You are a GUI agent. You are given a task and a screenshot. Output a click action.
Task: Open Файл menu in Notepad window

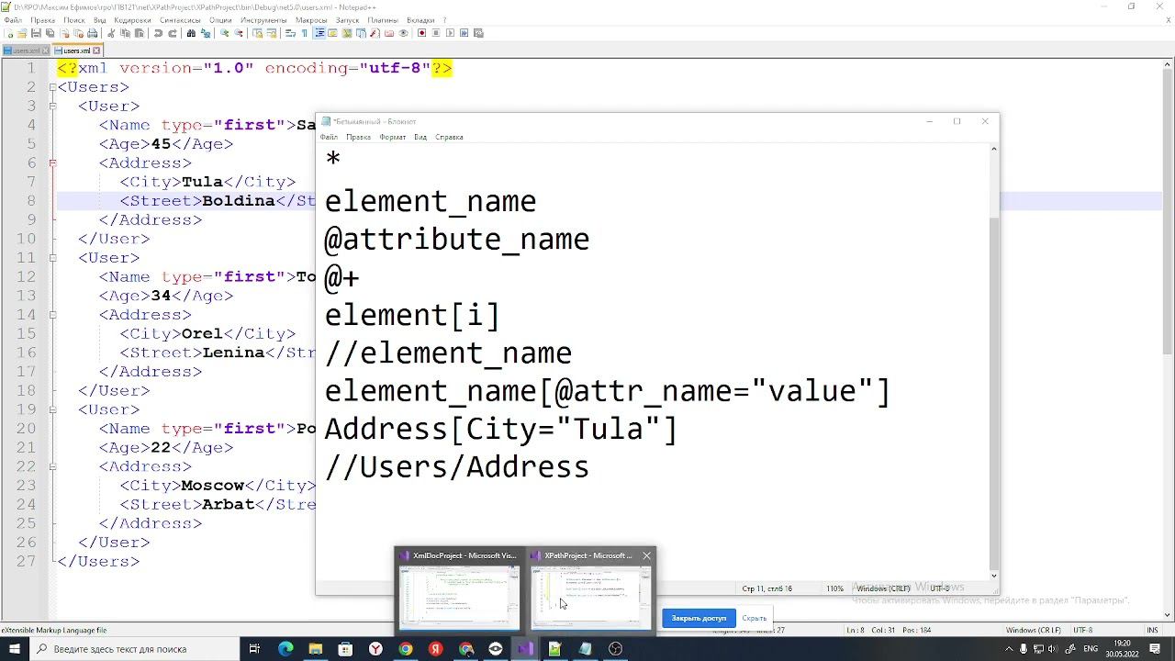[329, 137]
